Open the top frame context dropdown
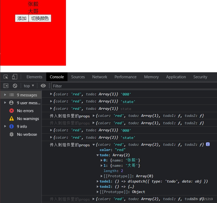 [x=29, y=86]
